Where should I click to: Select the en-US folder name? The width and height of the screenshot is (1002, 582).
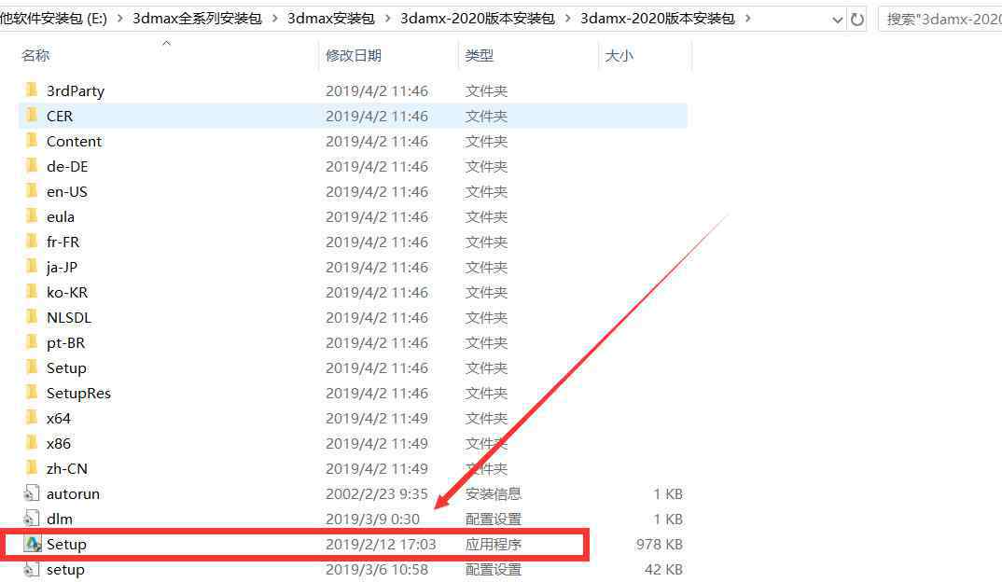[x=67, y=191]
